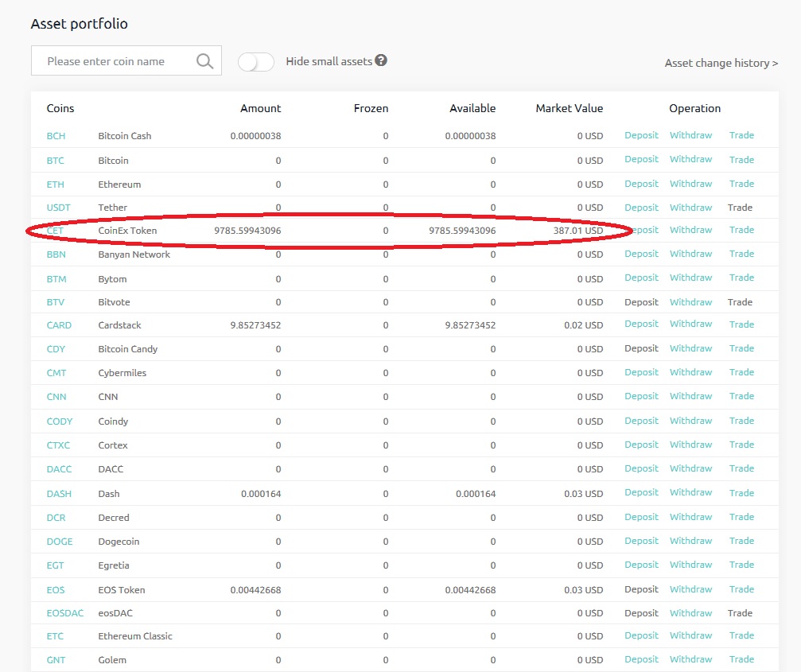Click Trade for Cybermiles
Image resolution: width=801 pixels, height=672 pixels.
741,372
